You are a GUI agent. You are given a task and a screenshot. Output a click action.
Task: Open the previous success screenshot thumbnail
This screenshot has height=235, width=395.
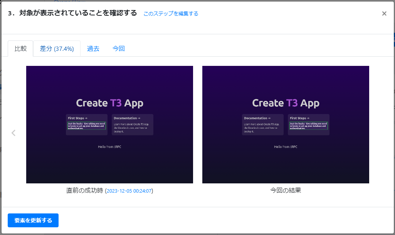point(109,124)
